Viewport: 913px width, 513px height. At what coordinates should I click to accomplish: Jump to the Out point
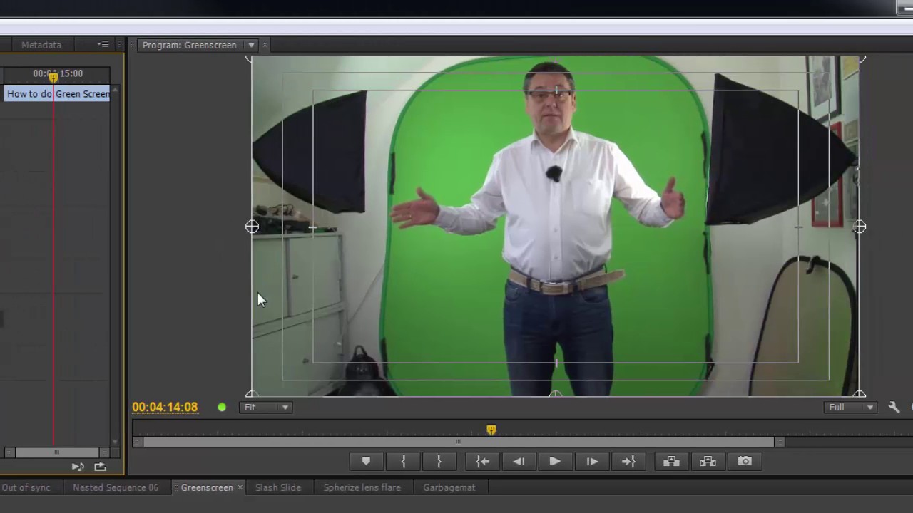pyautogui.click(x=628, y=462)
